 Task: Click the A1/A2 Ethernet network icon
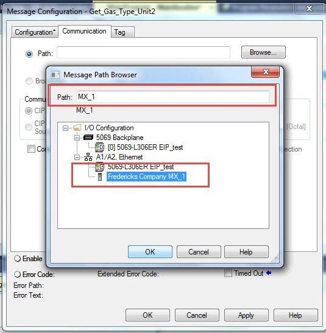[88, 157]
